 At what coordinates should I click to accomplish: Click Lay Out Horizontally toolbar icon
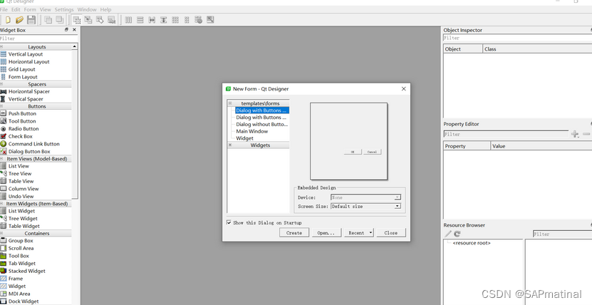pyautogui.click(x=128, y=20)
